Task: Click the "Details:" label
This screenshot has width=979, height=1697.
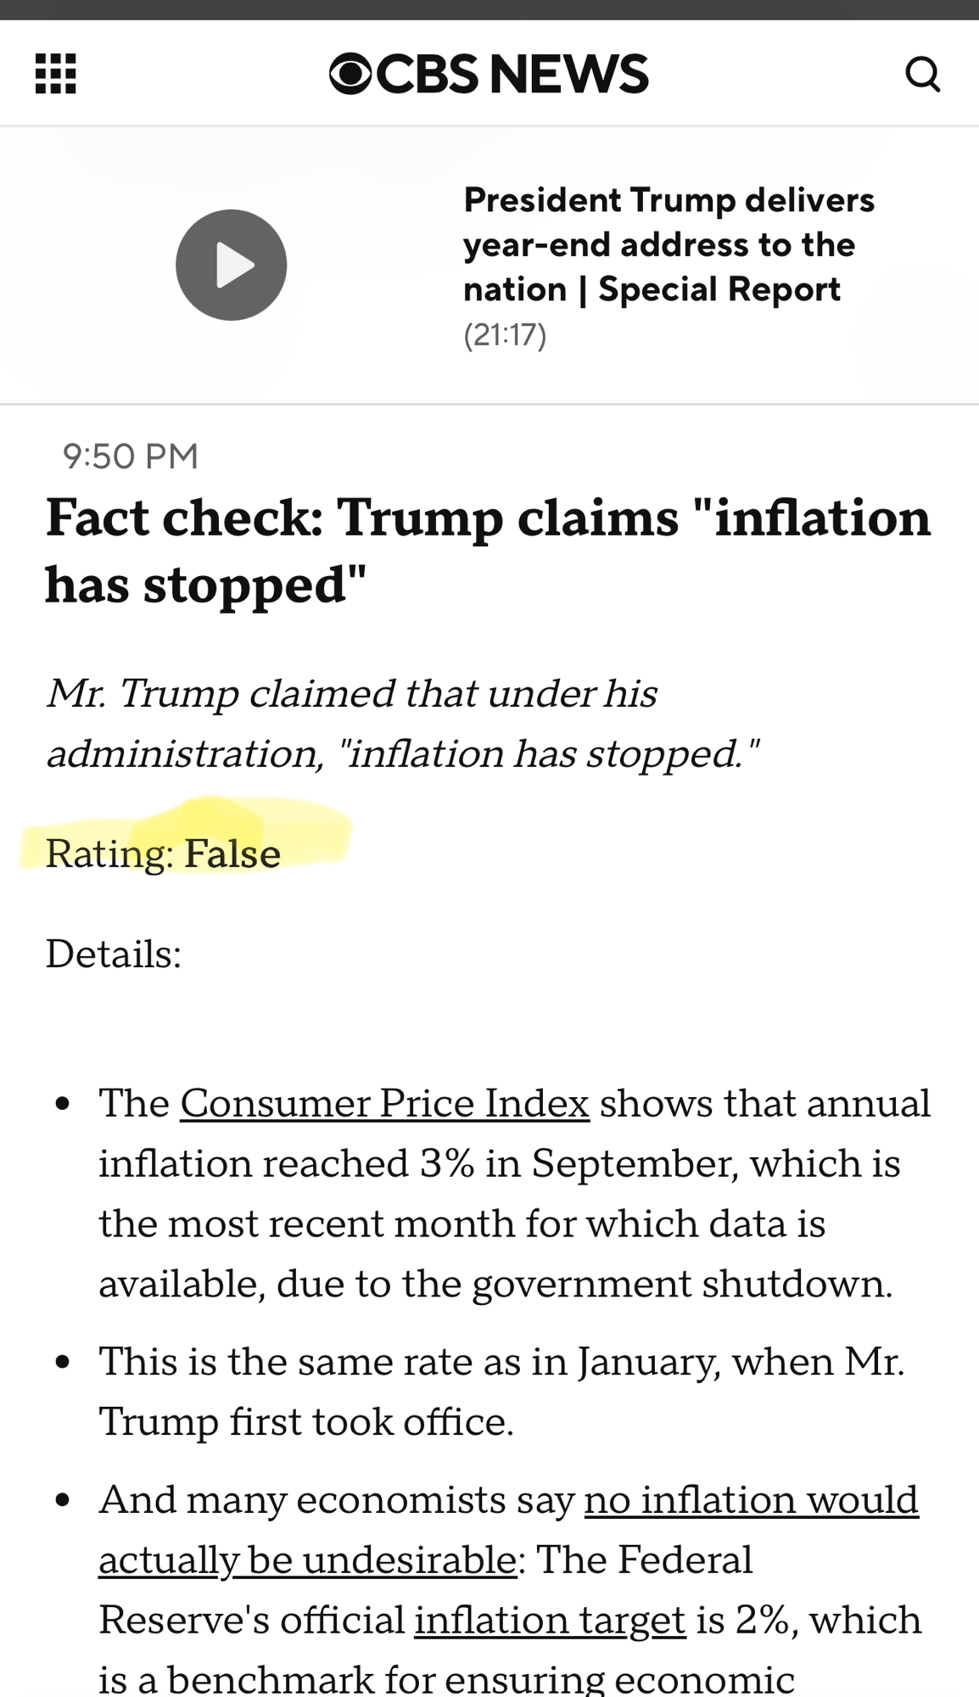Action: coord(114,954)
